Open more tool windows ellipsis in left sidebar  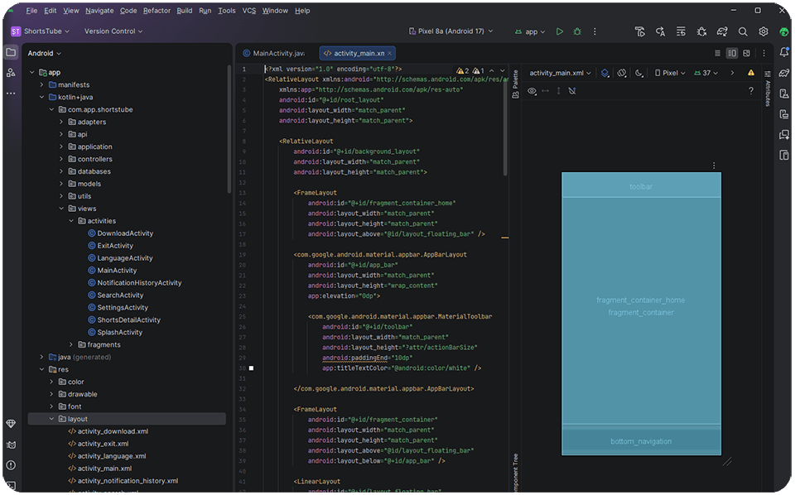(x=11, y=94)
